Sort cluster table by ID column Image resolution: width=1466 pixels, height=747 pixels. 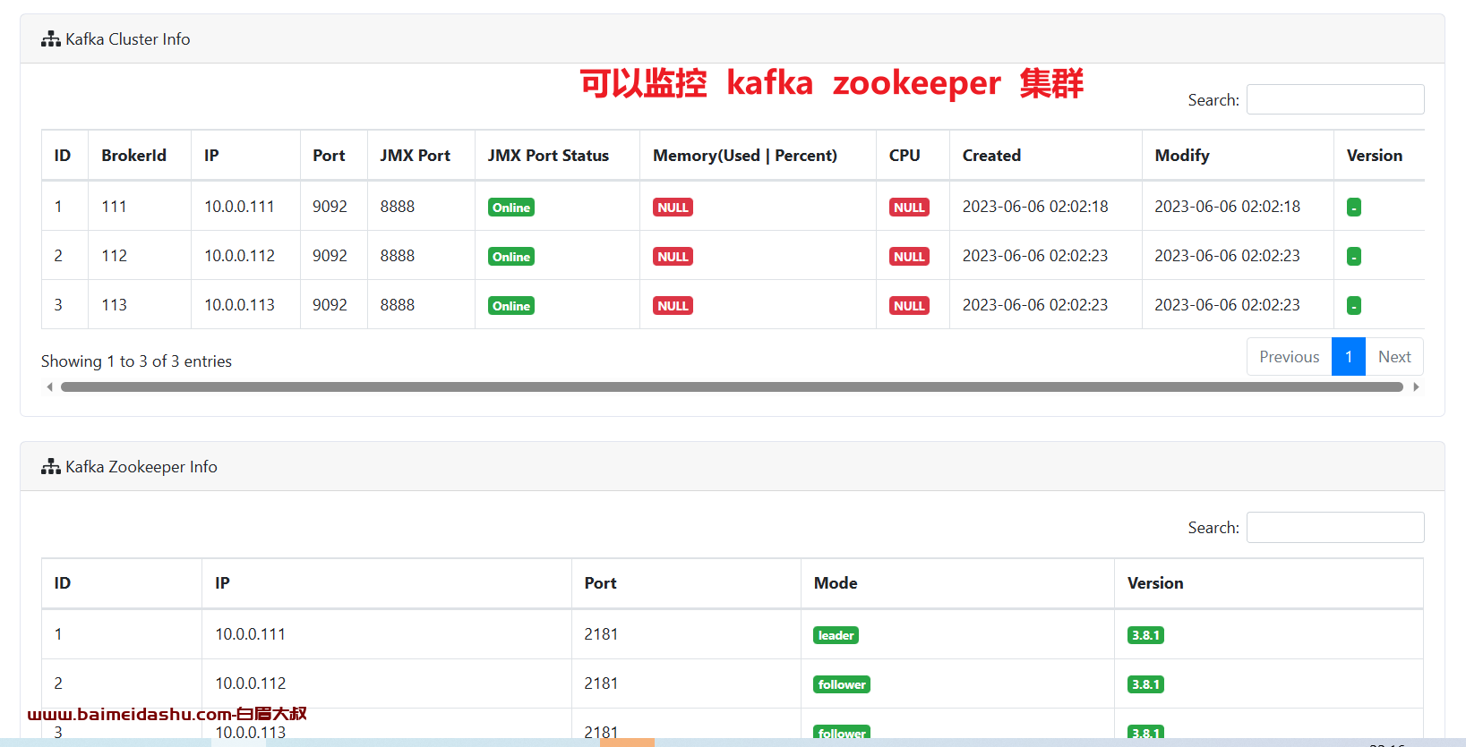click(63, 156)
